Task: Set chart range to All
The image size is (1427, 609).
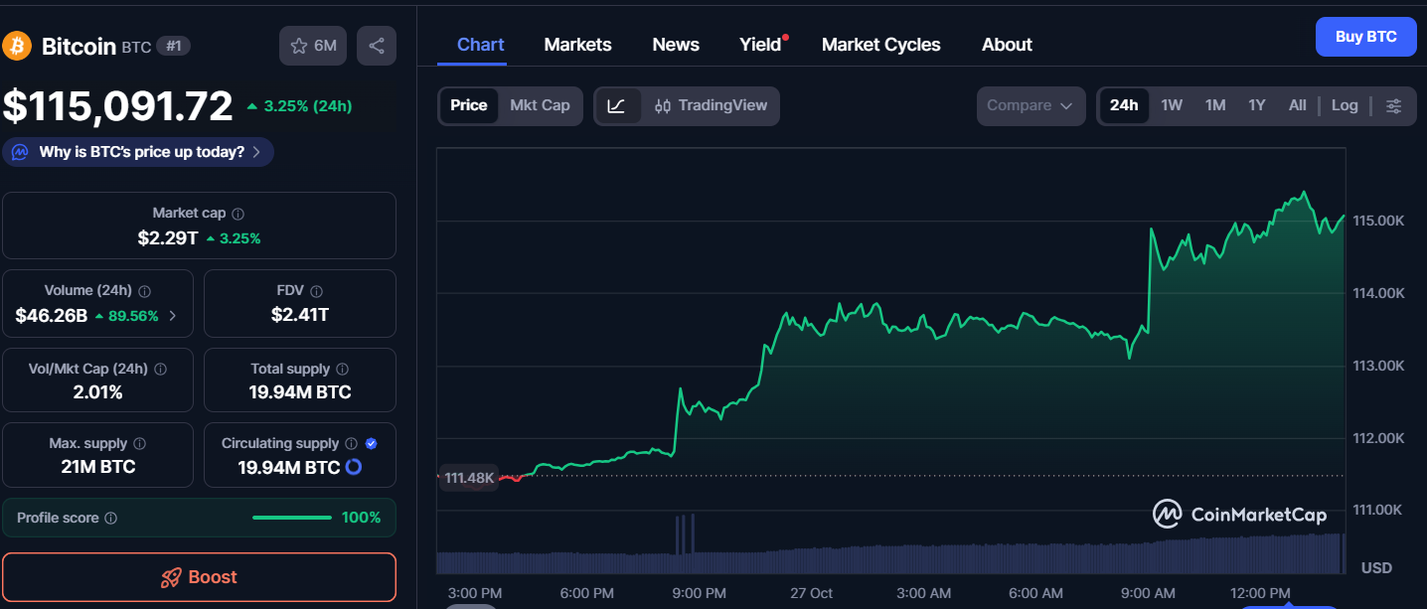Action: [1297, 105]
